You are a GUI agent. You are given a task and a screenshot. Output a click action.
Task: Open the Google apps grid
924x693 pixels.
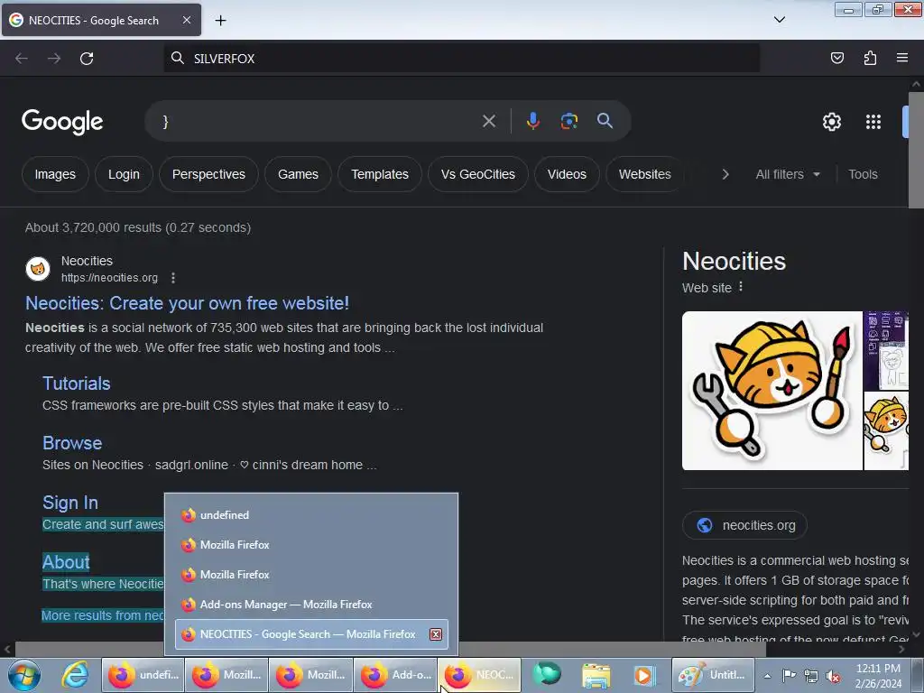[x=873, y=122]
